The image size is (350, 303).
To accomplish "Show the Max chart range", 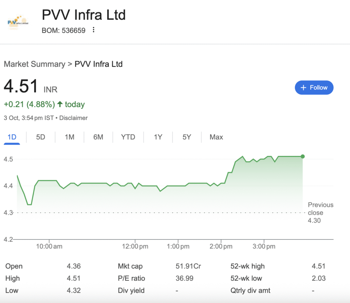I will coord(216,137).
